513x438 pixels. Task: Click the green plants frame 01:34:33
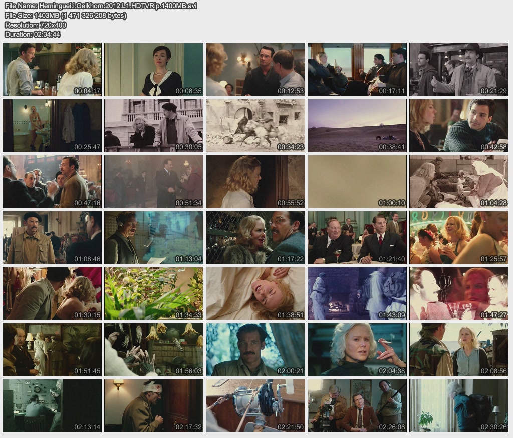click(154, 294)
